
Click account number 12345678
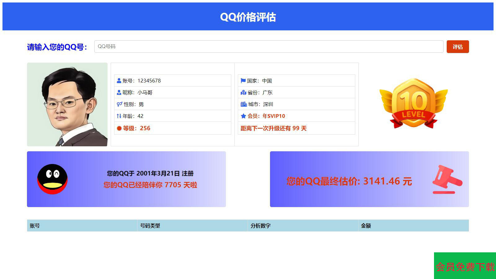click(149, 81)
